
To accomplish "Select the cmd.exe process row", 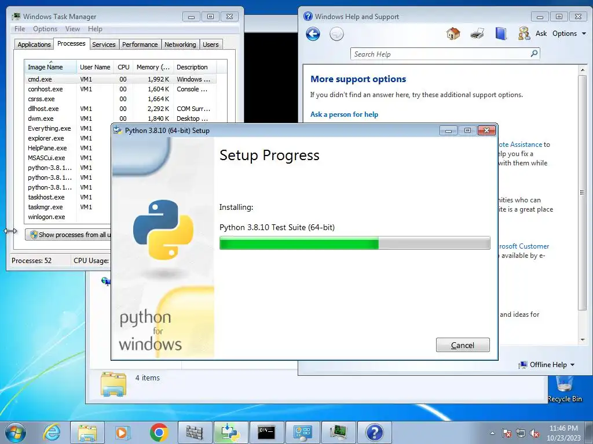I will tap(120, 79).
